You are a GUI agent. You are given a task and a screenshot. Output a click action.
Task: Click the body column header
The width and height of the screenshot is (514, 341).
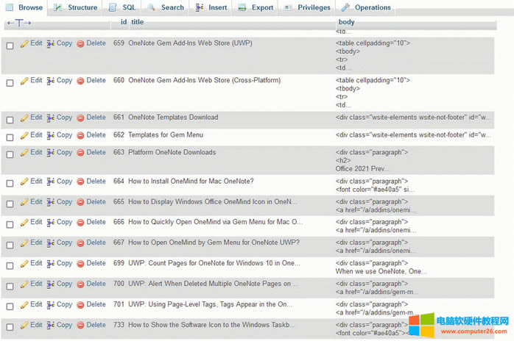pos(346,23)
